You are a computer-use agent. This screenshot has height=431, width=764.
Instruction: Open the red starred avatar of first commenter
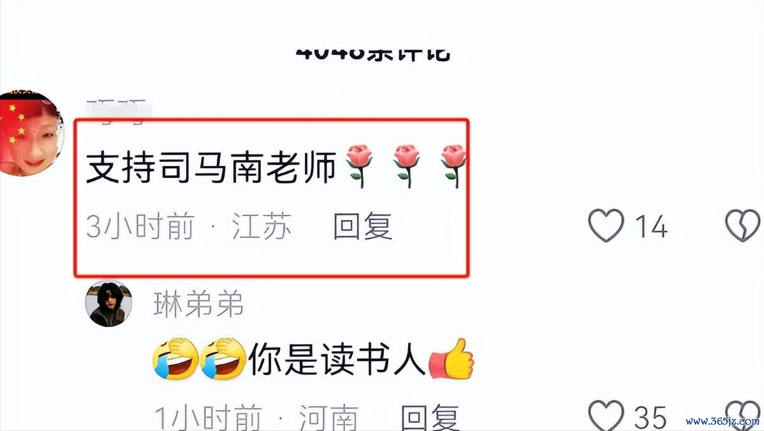pyautogui.click(x=32, y=133)
